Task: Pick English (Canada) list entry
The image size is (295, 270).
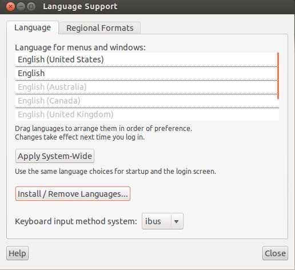Action: pos(146,101)
